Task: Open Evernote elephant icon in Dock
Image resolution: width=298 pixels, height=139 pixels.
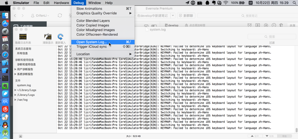Action: tap(5, 86)
